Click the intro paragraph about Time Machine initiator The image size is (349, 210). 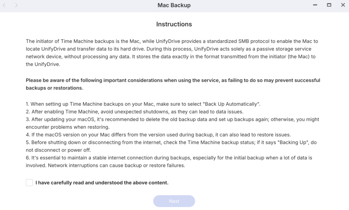(172, 52)
